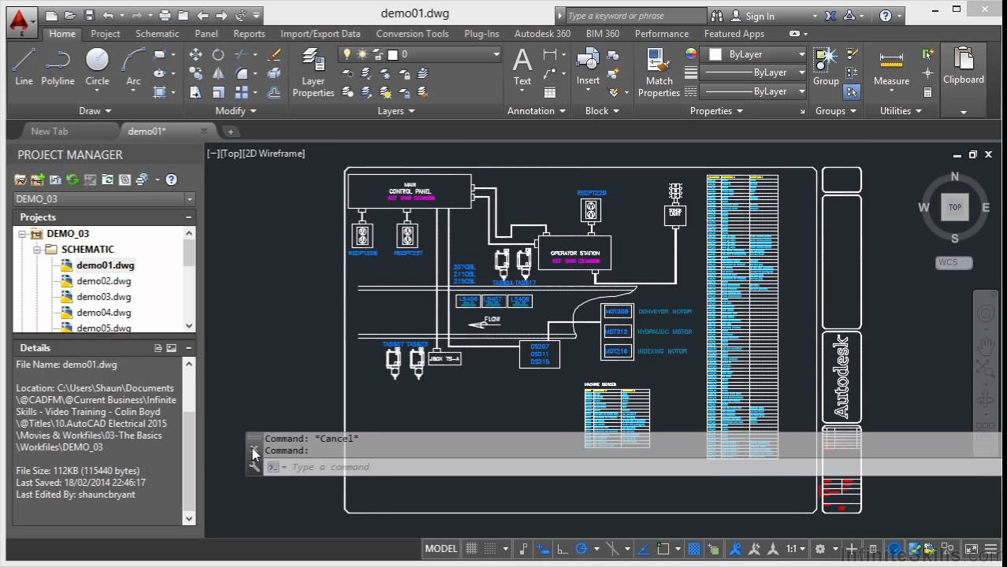
Task: Click the Undo arrow in quick access toolbar
Action: pos(108,16)
